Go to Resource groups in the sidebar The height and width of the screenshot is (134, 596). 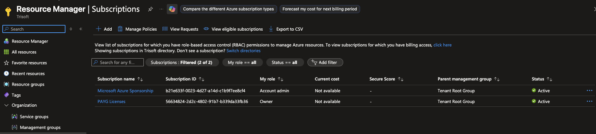28,84
